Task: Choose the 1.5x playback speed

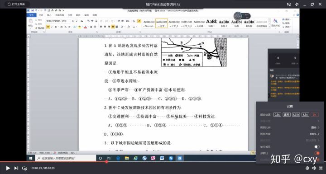Action: (x=305, y=115)
